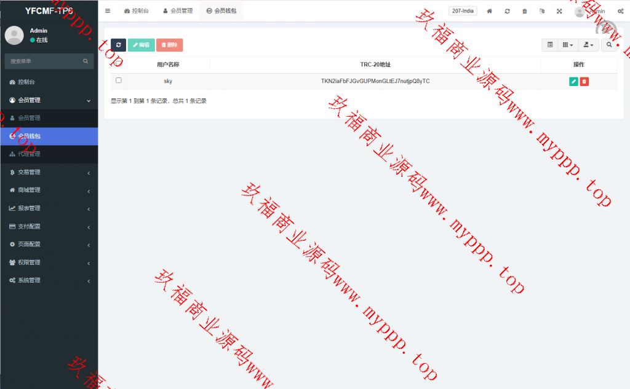This screenshot has height=389, width=630.
Task: Click the trash icon in top navbar
Action: (x=524, y=11)
